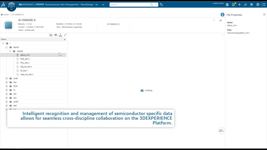267x150 pixels.
Task: Click the code folder name
Action: click(x=16, y=78)
